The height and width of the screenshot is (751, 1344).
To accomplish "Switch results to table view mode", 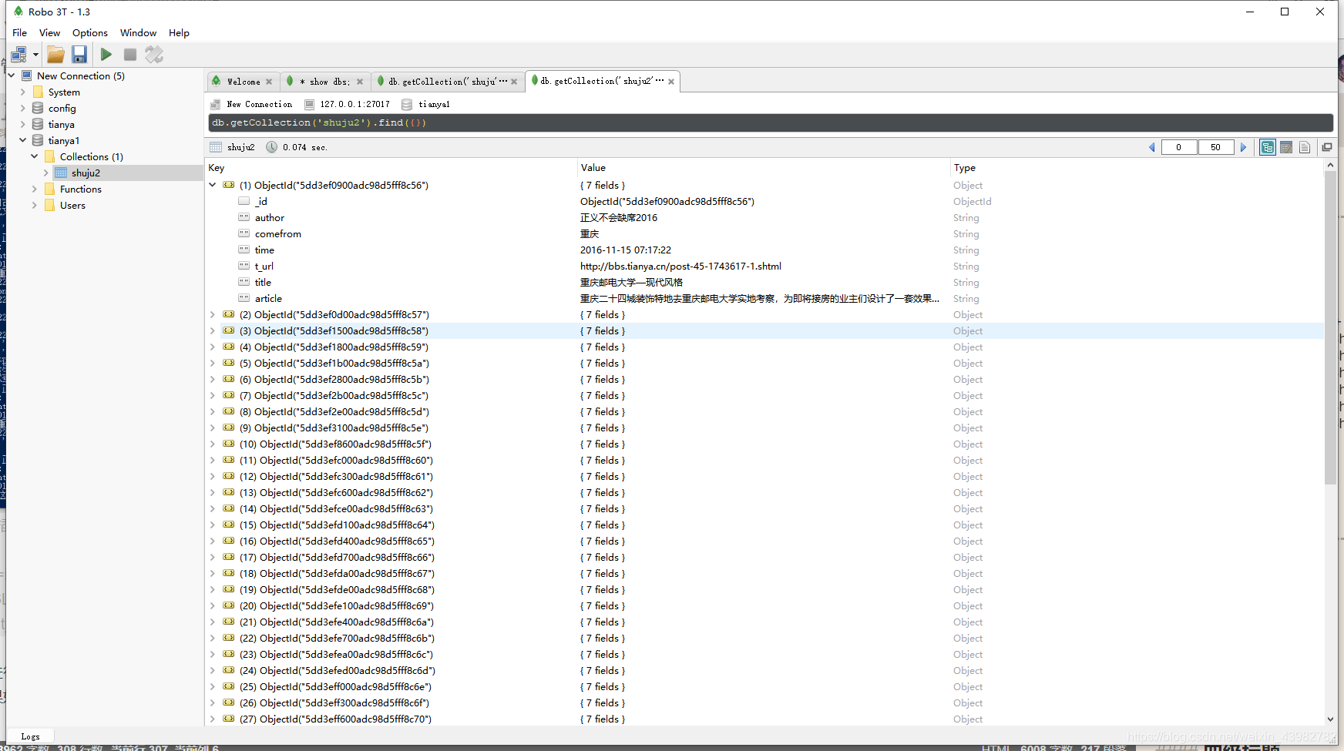I will tap(1286, 147).
